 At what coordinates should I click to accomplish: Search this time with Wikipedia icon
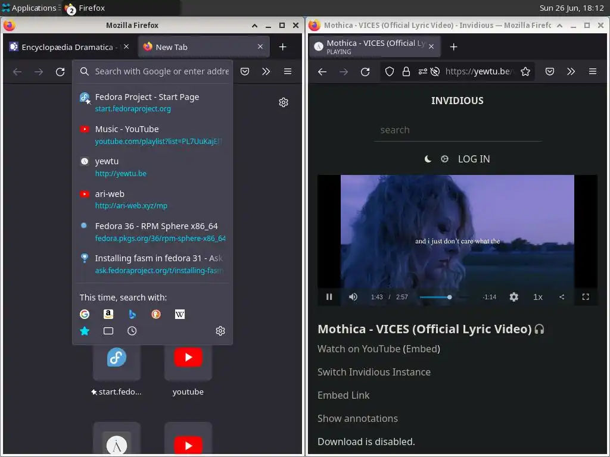(x=180, y=314)
